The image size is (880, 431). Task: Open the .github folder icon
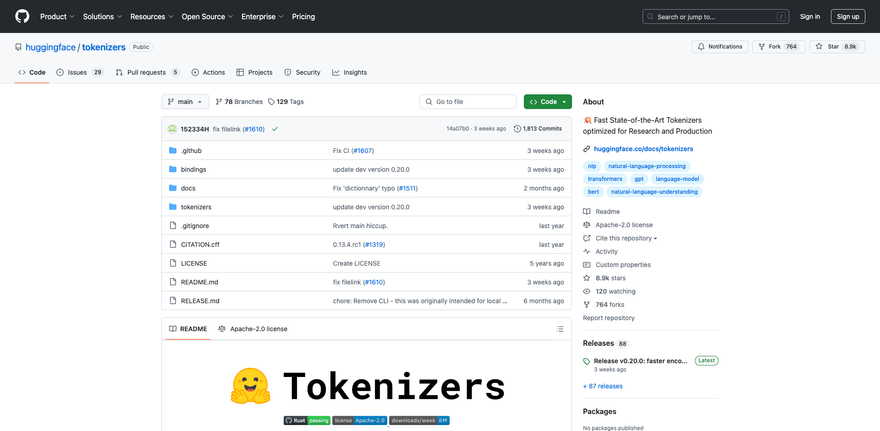[x=173, y=150]
